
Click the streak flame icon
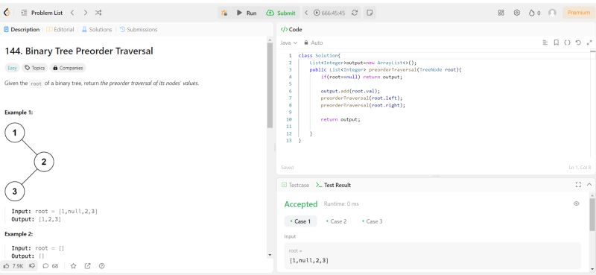tap(532, 13)
